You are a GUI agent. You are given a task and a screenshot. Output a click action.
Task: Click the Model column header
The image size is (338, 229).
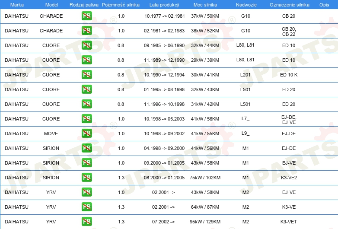(x=51, y=5)
